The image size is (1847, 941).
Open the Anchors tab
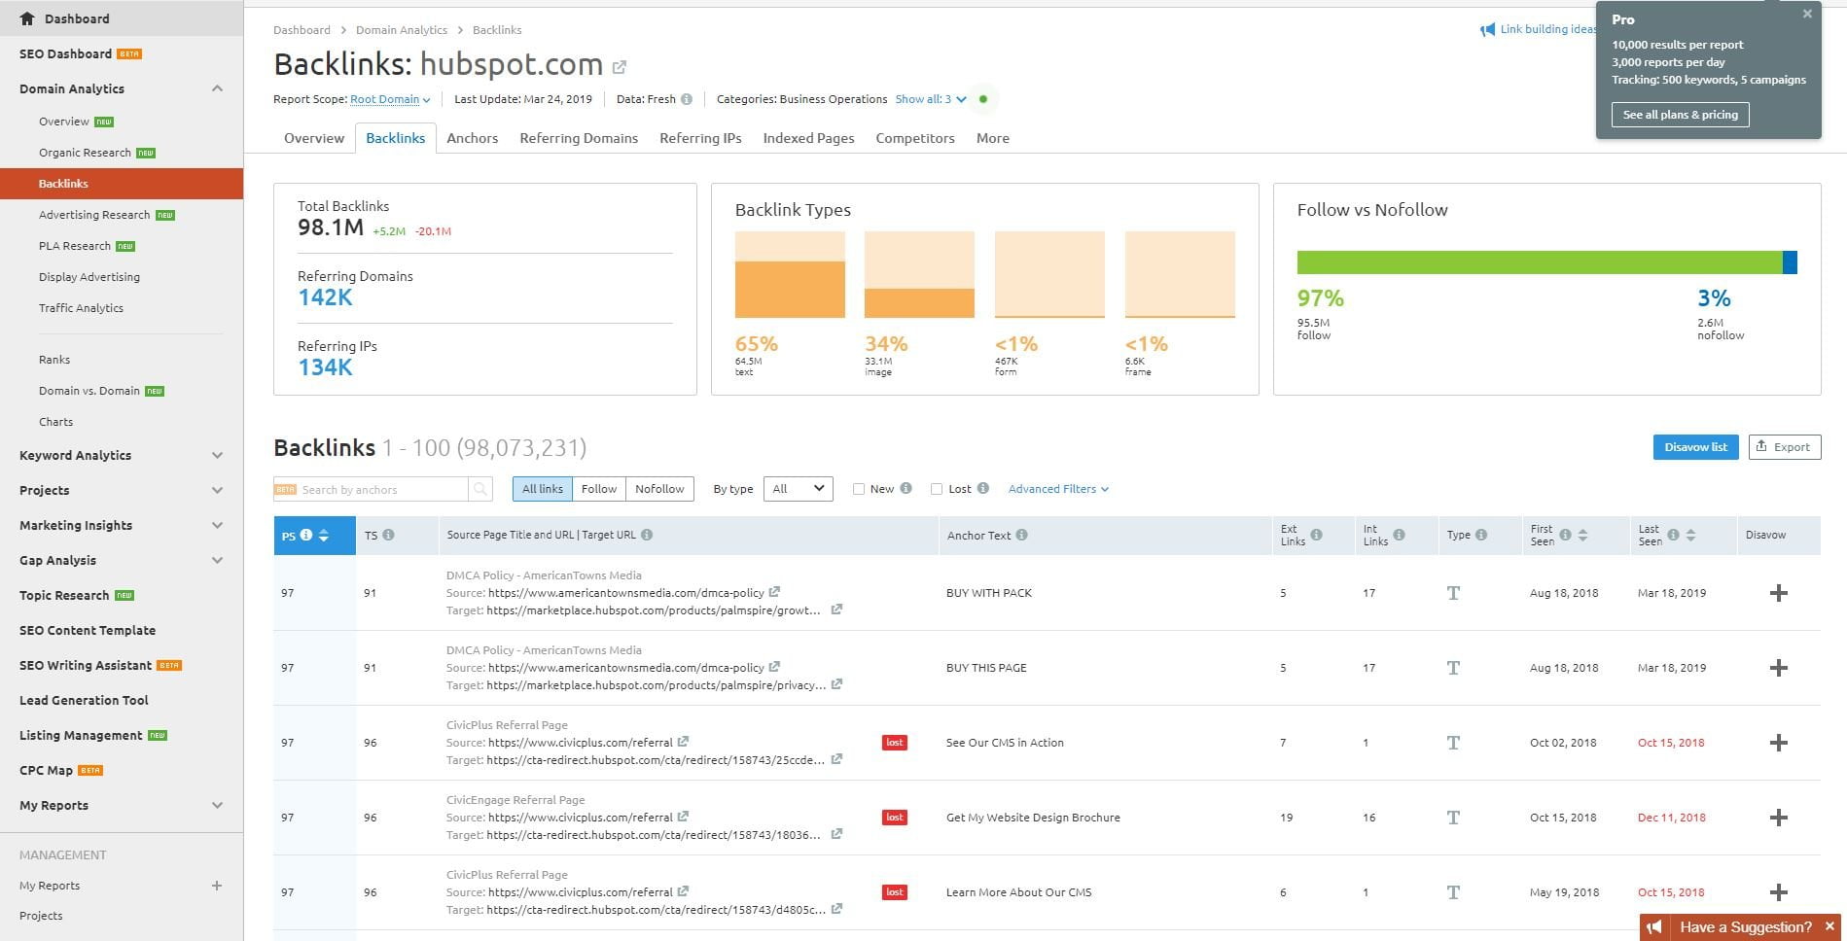[473, 138]
